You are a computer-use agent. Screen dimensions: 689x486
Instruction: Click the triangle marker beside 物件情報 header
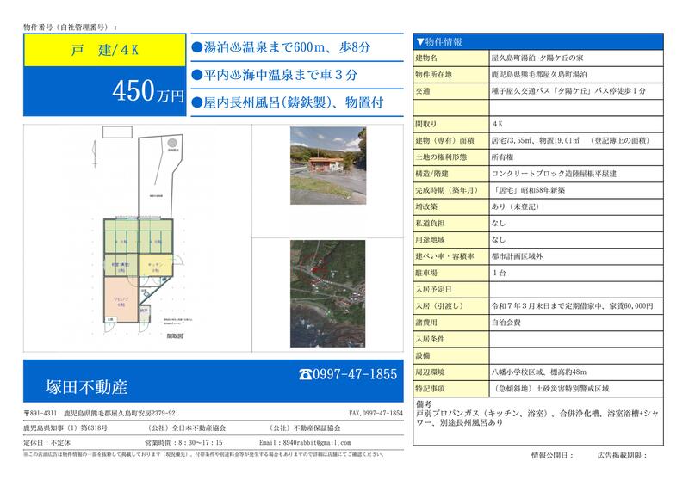pyautogui.click(x=420, y=41)
